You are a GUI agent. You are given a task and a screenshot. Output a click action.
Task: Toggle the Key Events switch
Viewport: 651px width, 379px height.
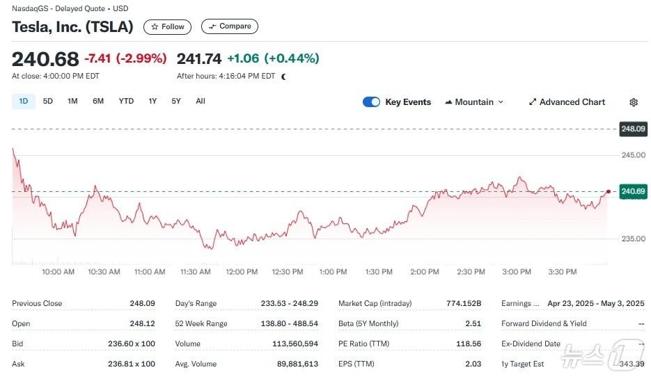point(371,102)
